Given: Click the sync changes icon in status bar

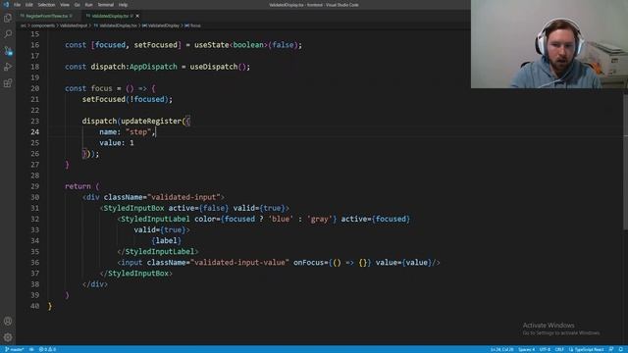Looking at the screenshot, I should pos(31,349).
